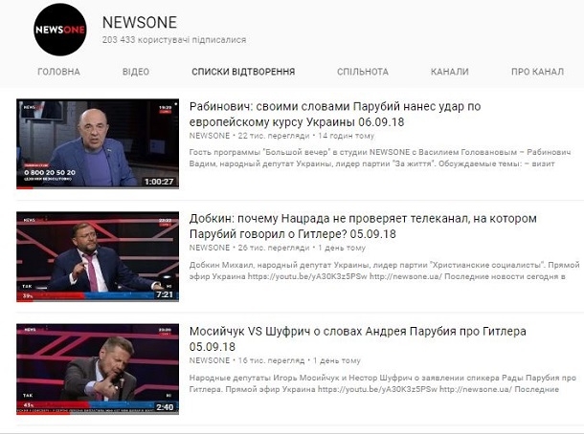Click the 1:00:27 duration badge

[x=159, y=182]
